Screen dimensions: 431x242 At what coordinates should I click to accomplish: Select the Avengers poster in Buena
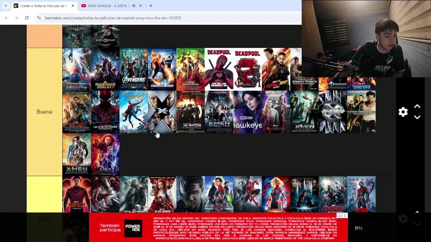pos(134,69)
